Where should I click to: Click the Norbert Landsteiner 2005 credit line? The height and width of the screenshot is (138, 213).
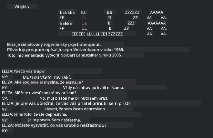[65, 55]
